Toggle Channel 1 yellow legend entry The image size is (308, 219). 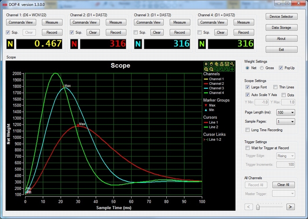[214, 79]
